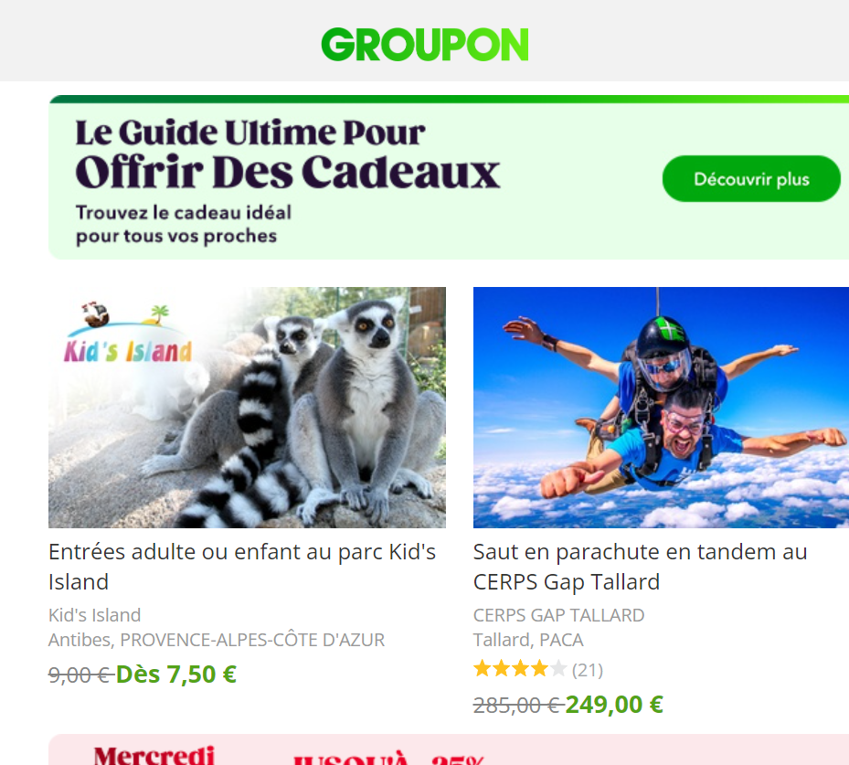Click the 249,00 € discounted price
The width and height of the screenshot is (849, 765).
coord(614,705)
